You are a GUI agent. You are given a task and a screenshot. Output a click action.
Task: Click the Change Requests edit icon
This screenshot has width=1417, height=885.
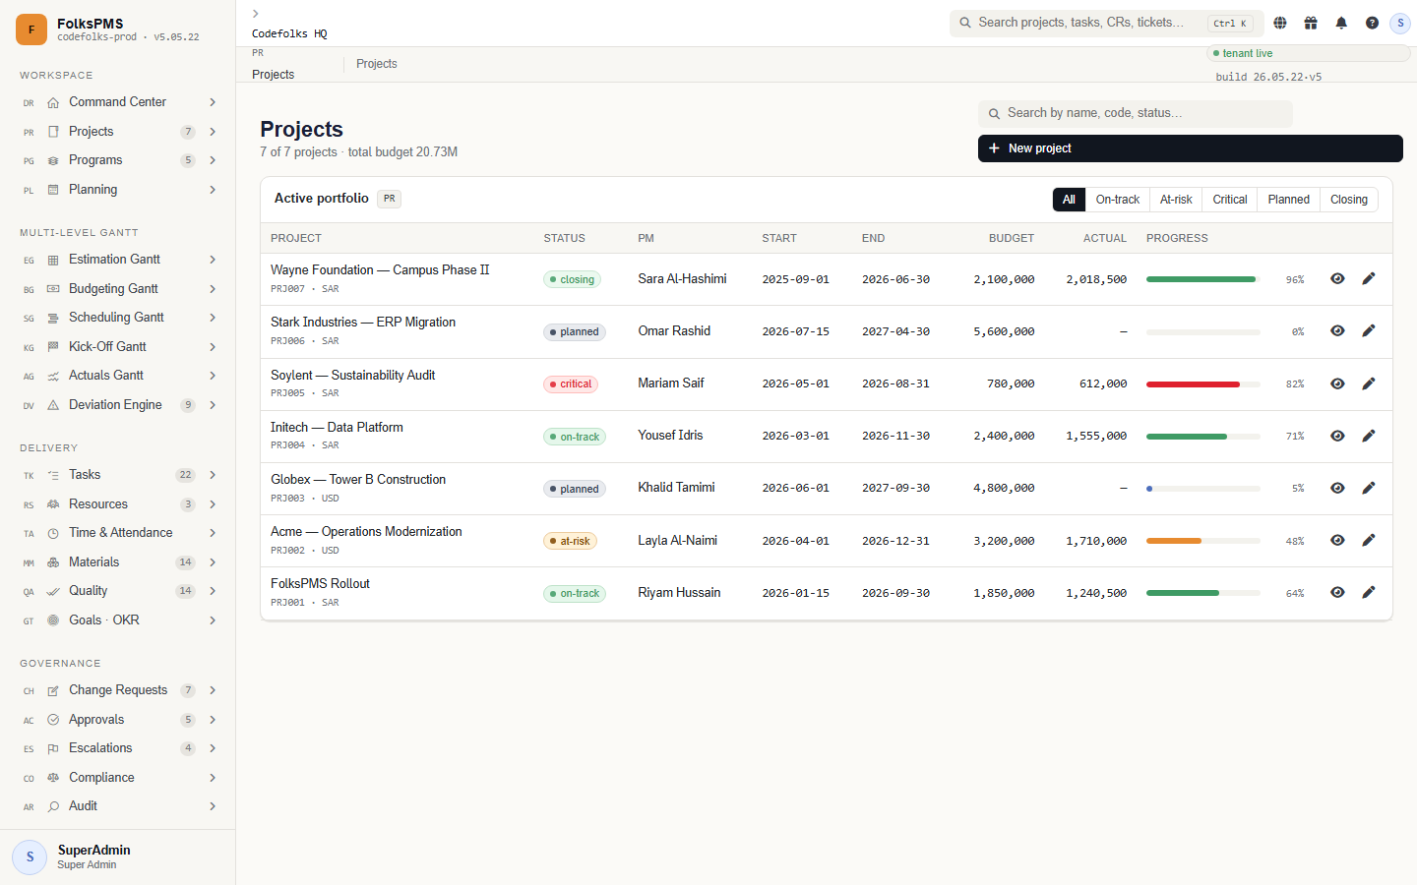coord(53,690)
